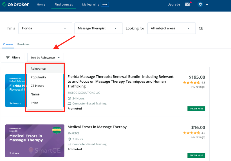Click the NEW badge next to My learning
This screenshot has width=231, height=161.
pos(105,4)
